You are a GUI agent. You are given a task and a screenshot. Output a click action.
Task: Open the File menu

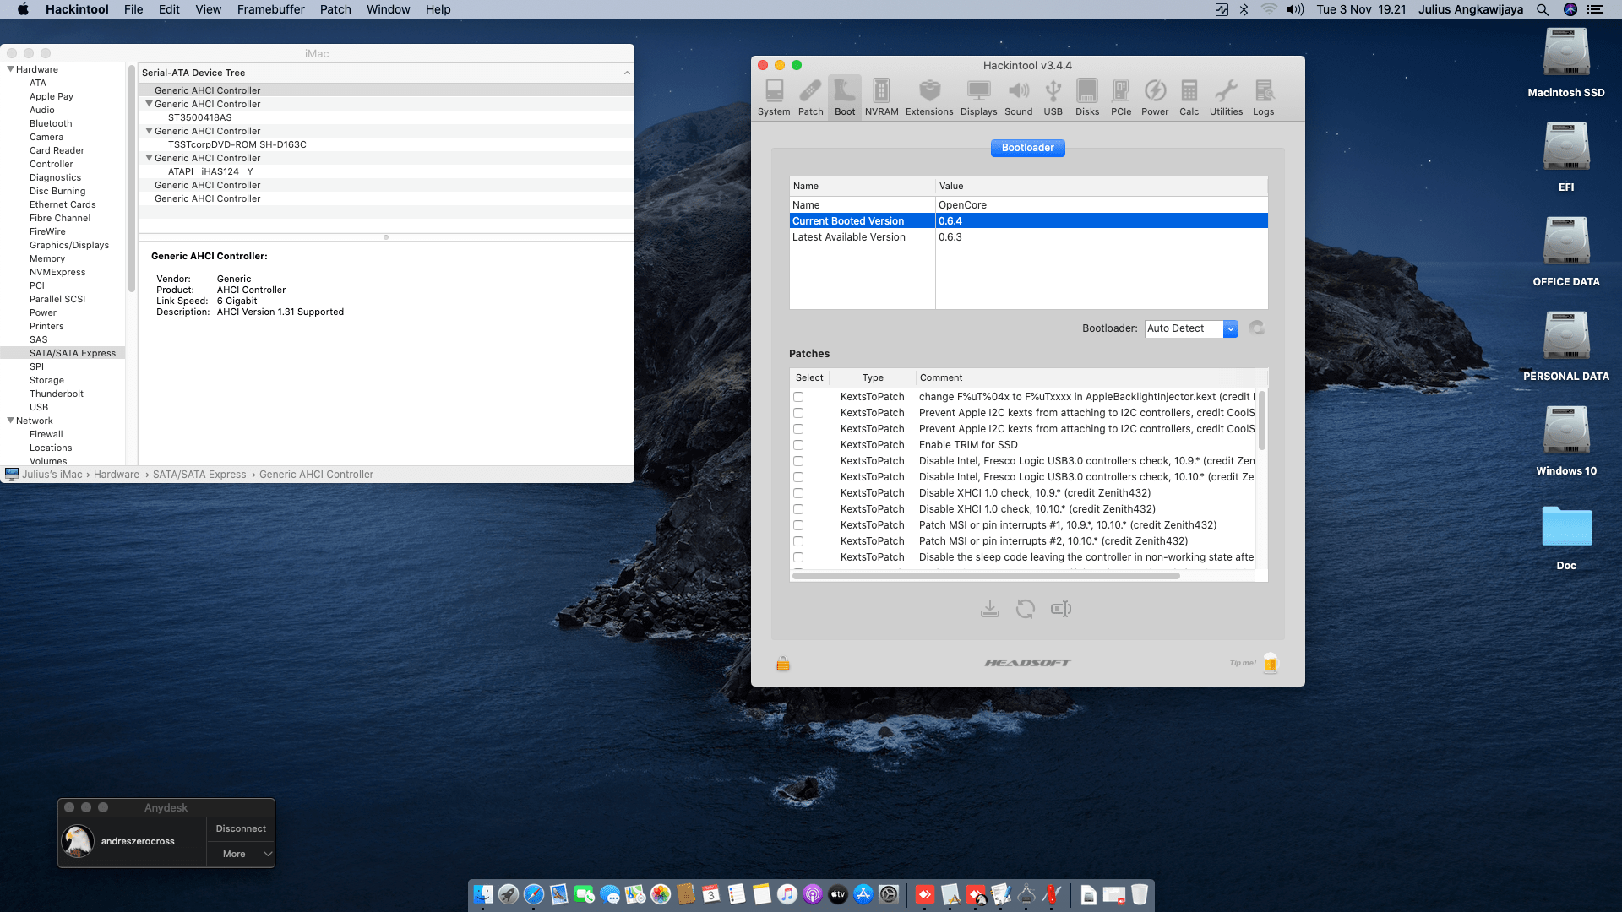click(133, 9)
